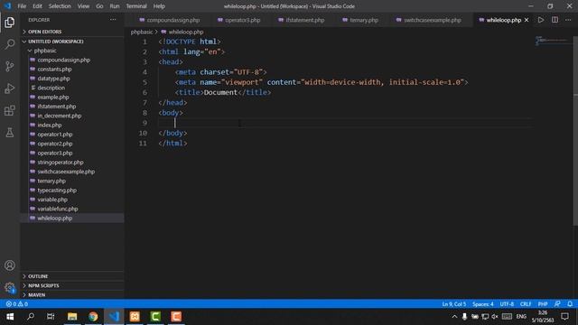Close the whileloop.php tab

tap(527, 20)
